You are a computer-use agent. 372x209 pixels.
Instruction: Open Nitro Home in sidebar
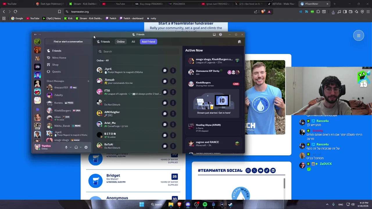click(x=68, y=58)
